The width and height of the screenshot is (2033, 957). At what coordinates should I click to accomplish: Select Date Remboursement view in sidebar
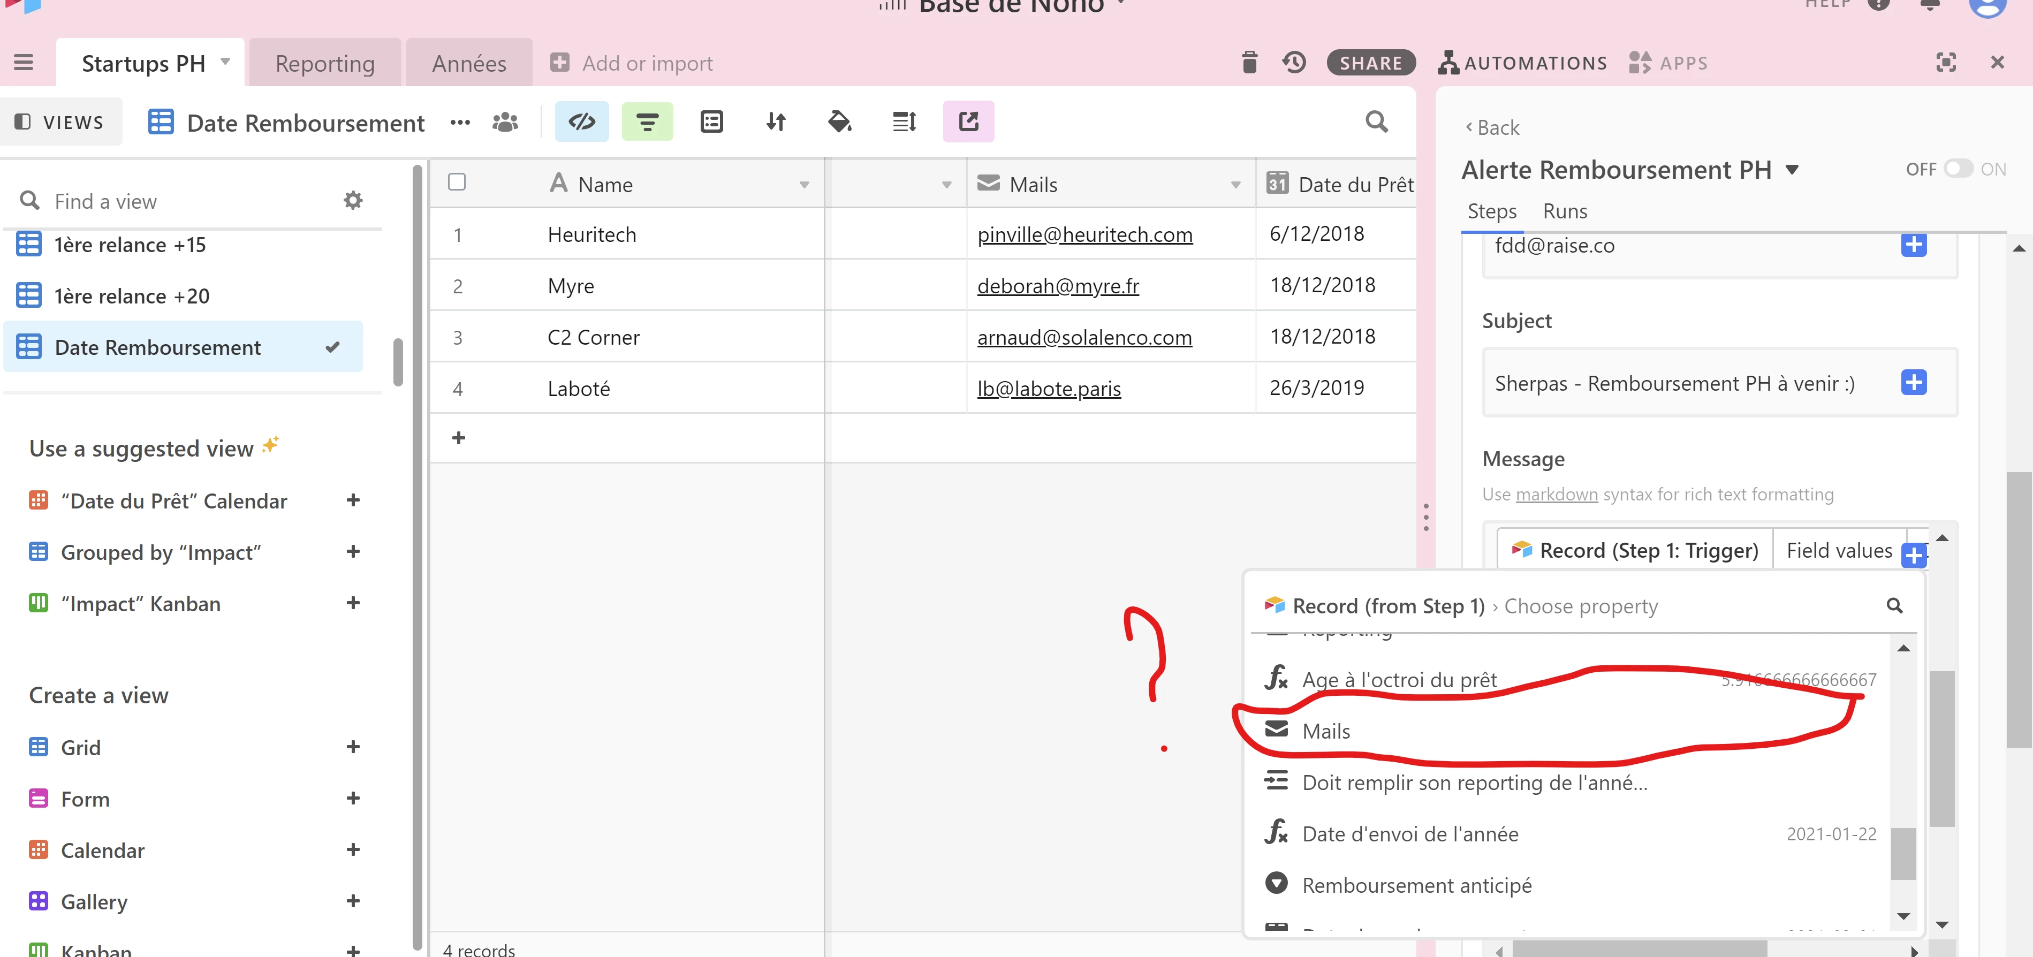click(183, 347)
